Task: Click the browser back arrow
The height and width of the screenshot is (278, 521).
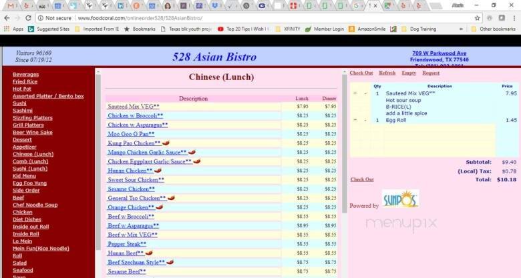Action: tap(7, 18)
